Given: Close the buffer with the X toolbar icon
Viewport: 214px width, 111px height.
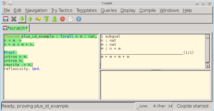Looking at the screenshot, I should tap(14, 19).
